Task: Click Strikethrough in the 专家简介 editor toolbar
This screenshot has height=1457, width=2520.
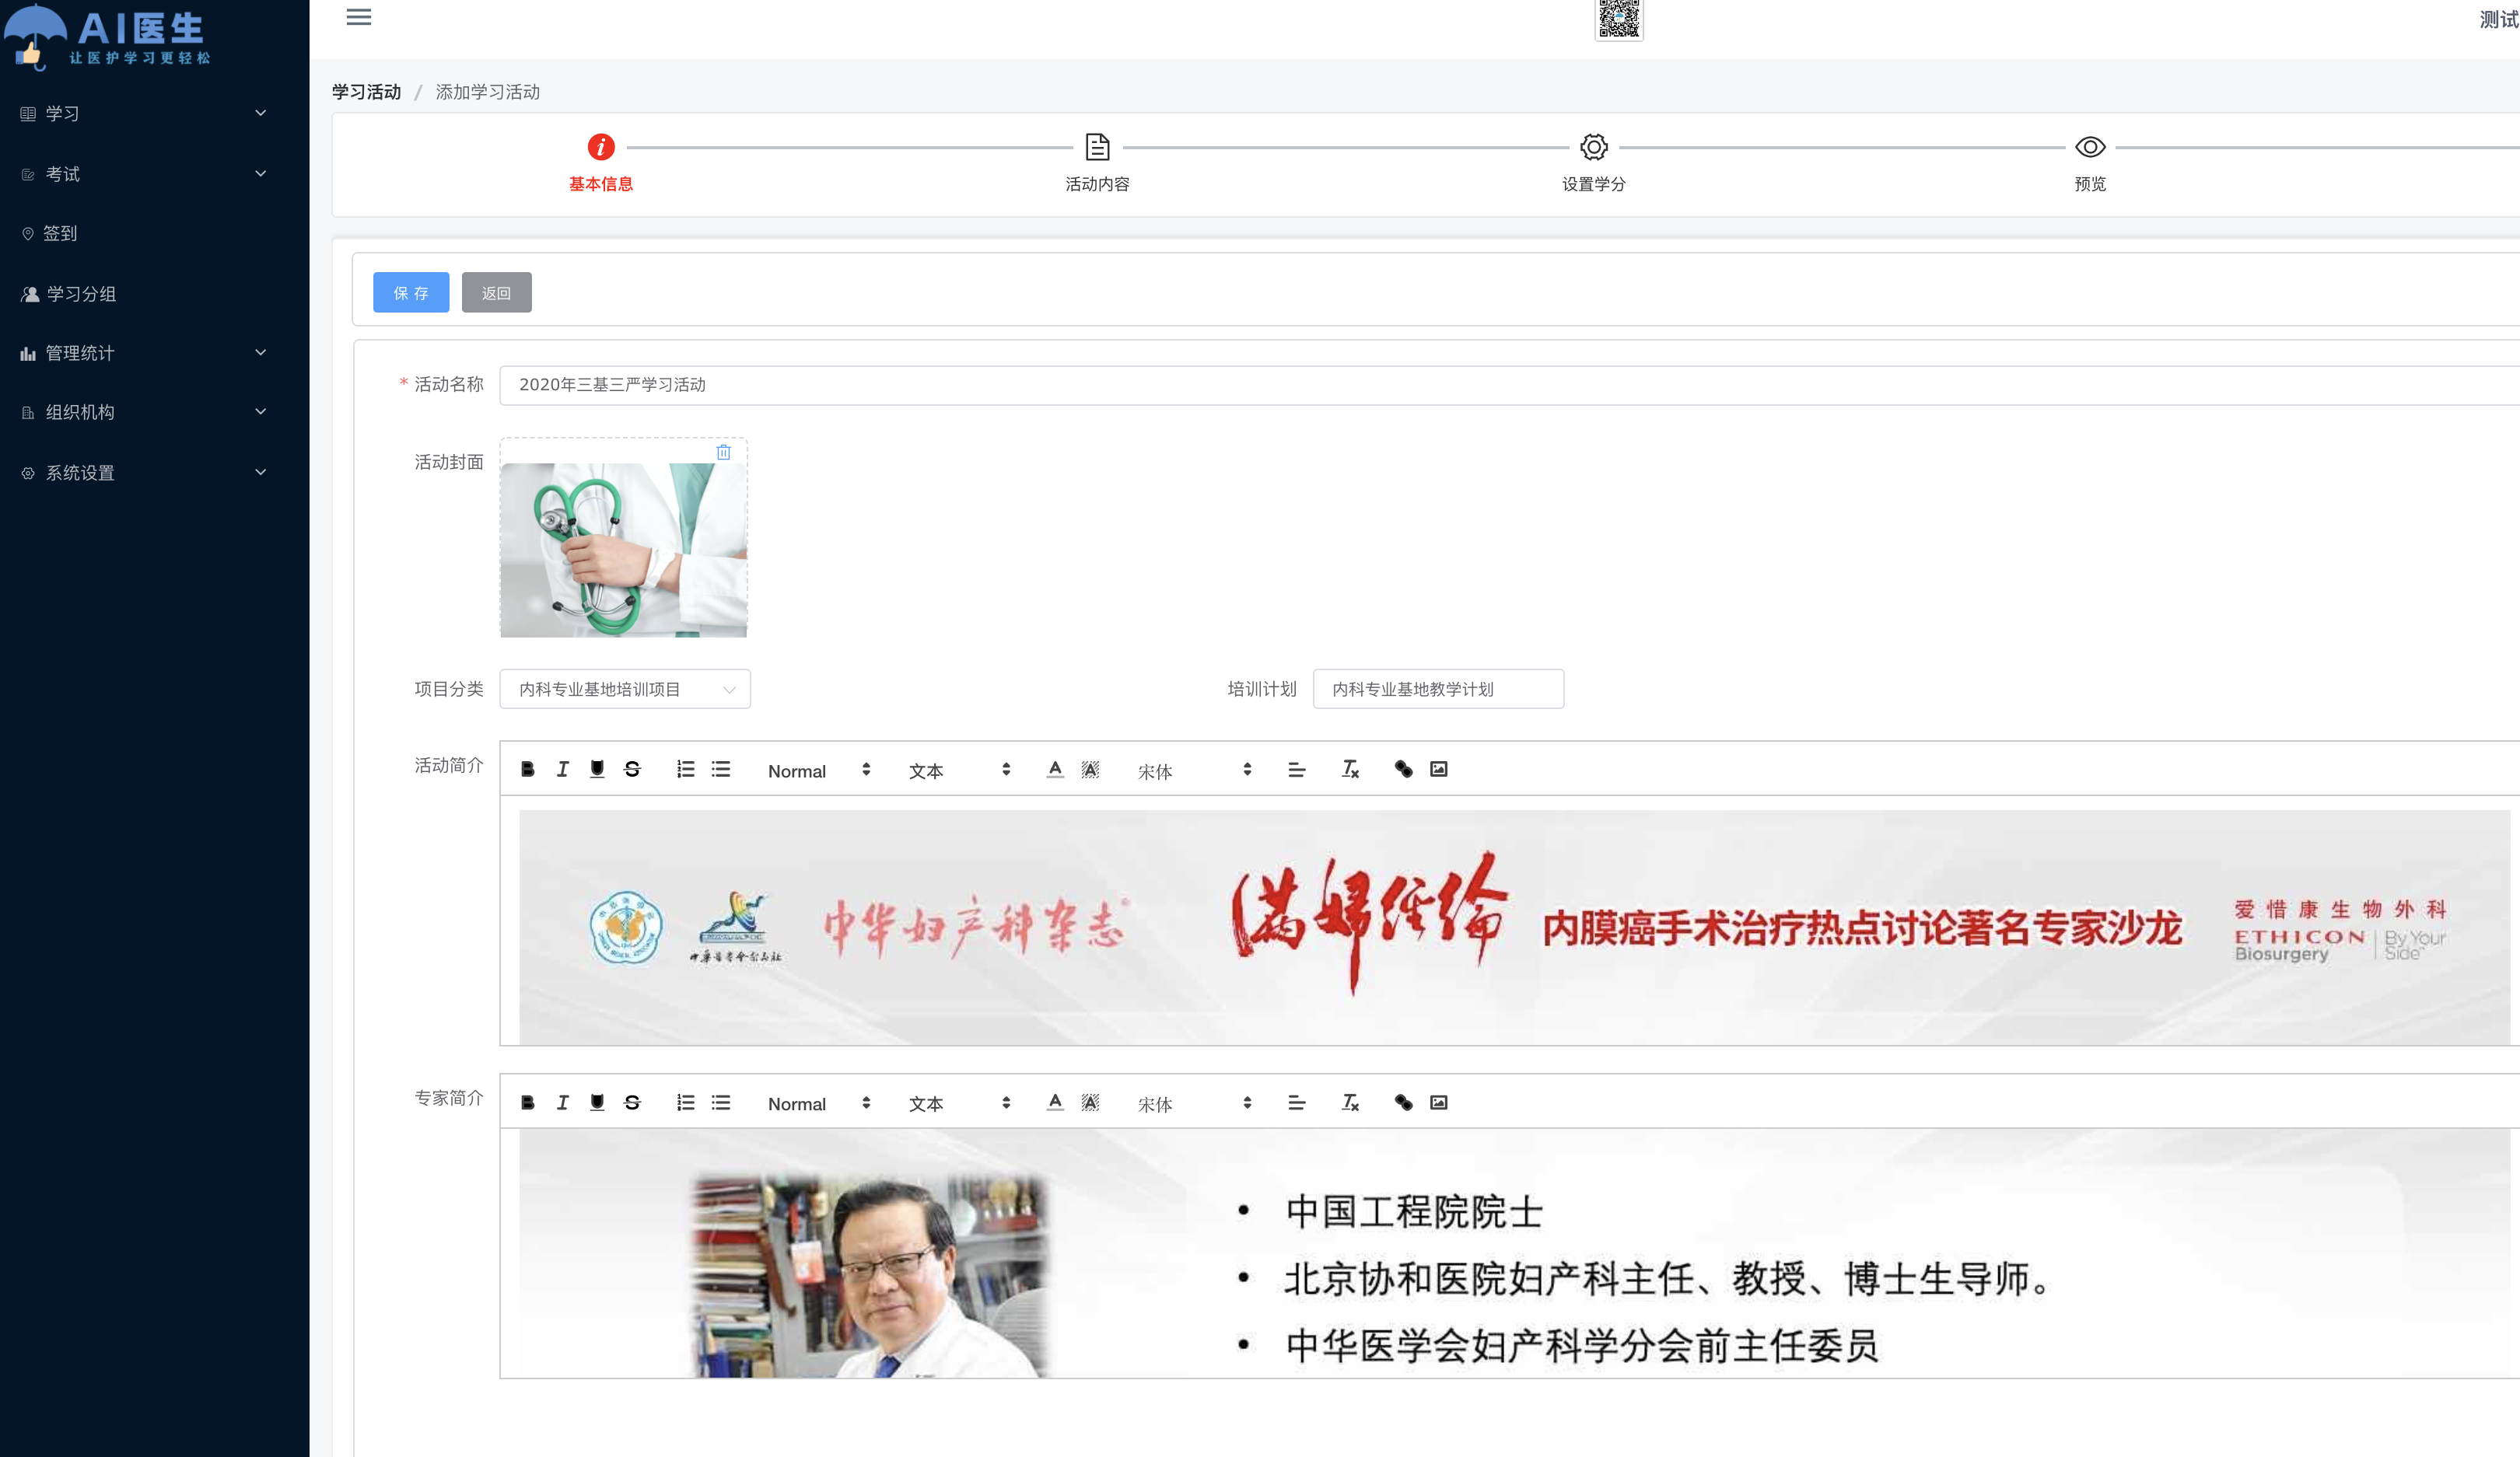Action: pos(632,1102)
